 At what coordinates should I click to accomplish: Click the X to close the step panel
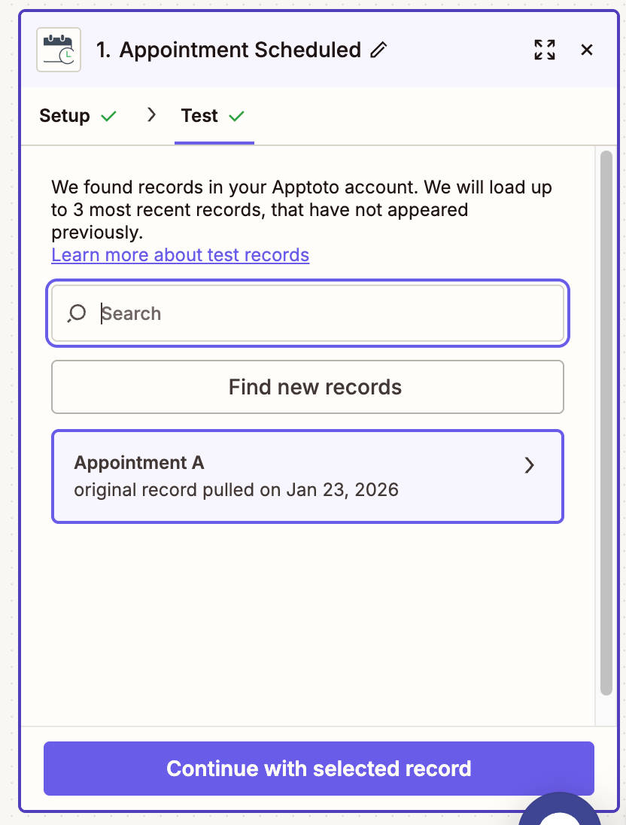coord(586,50)
